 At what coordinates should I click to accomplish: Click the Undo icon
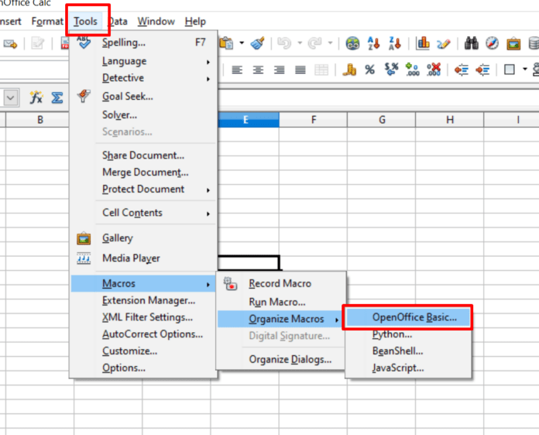click(x=284, y=43)
